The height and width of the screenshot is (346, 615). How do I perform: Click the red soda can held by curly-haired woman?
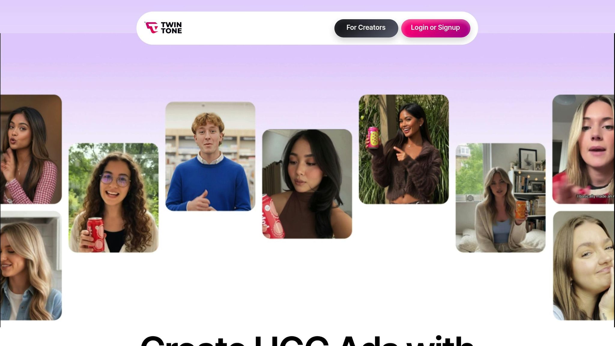coord(96,234)
